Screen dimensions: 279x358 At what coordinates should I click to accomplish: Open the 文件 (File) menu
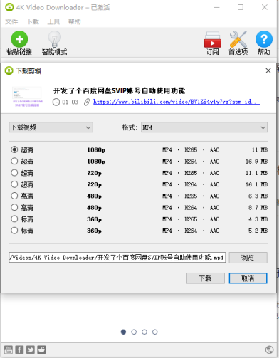pos(11,21)
